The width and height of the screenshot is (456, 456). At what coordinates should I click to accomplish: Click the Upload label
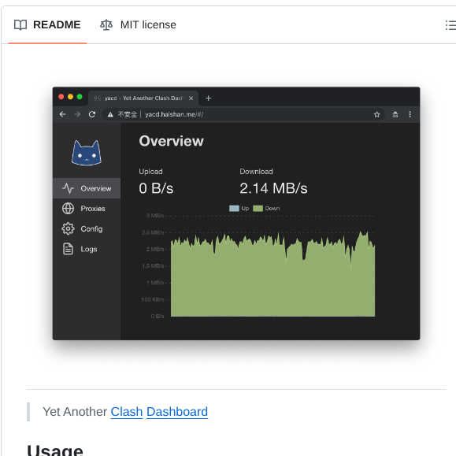tap(150, 172)
